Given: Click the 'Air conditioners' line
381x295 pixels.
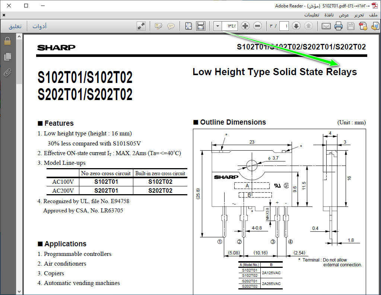Looking at the screenshot, I should (62, 264).
